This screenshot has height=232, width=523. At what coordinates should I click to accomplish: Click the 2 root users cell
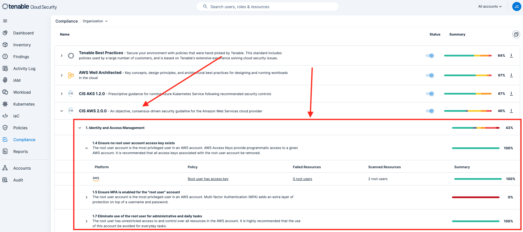pyautogui.click(x=378, y=179)
